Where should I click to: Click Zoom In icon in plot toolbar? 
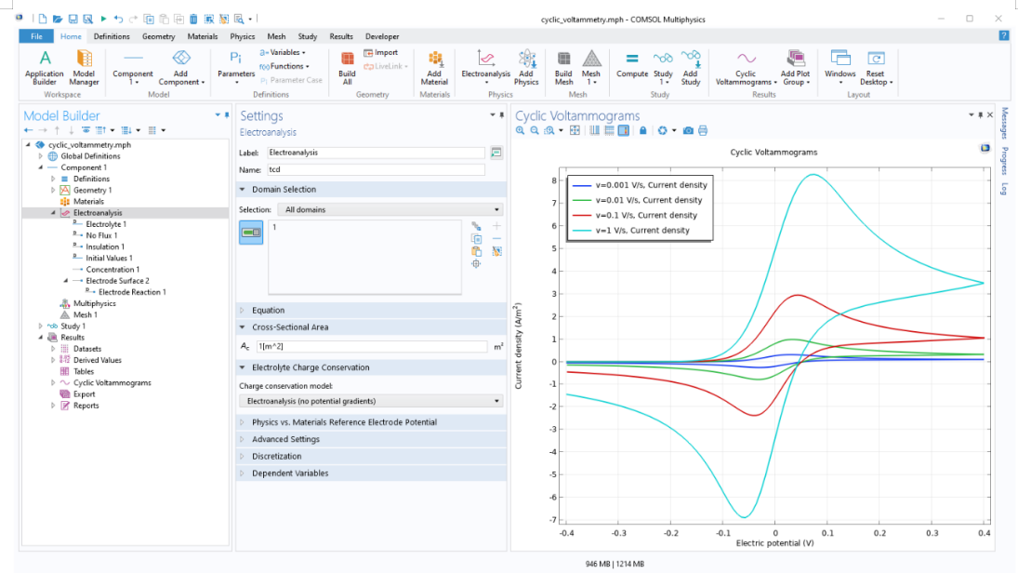click(x=520, y=130)
